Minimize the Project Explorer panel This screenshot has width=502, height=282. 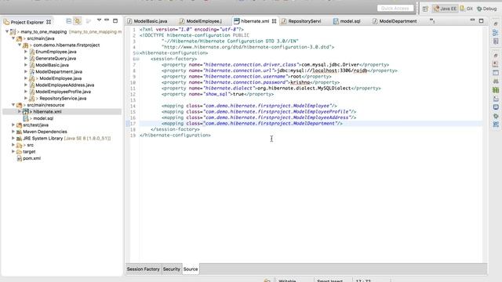(x=107, y=20)
